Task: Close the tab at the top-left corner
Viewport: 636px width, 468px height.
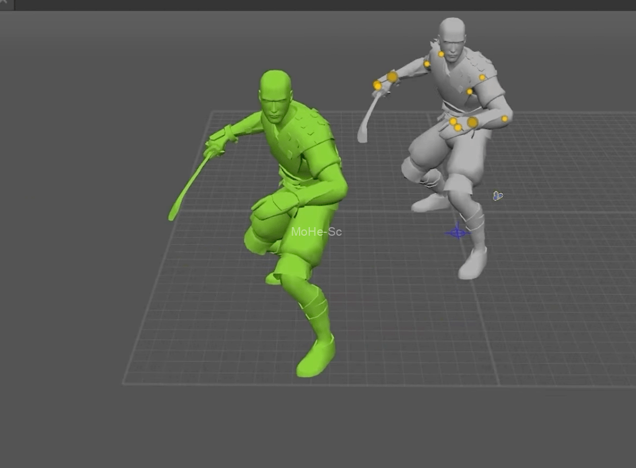Action: (x=3, y=3)
